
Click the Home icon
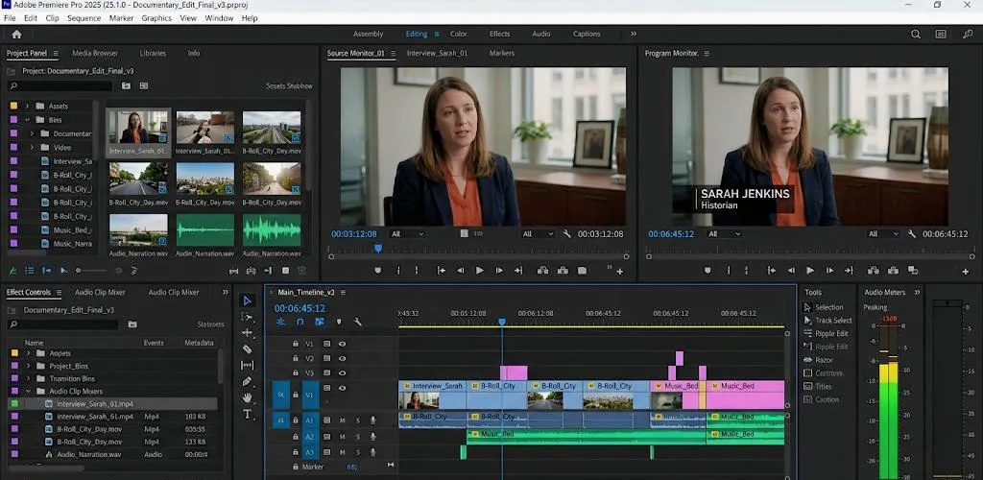click(16, 35)
